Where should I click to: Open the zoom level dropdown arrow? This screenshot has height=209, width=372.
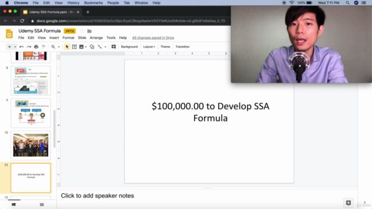tap(59, 47)
